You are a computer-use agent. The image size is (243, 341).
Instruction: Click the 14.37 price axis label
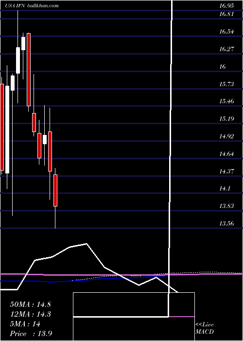(x=226, y=171)
